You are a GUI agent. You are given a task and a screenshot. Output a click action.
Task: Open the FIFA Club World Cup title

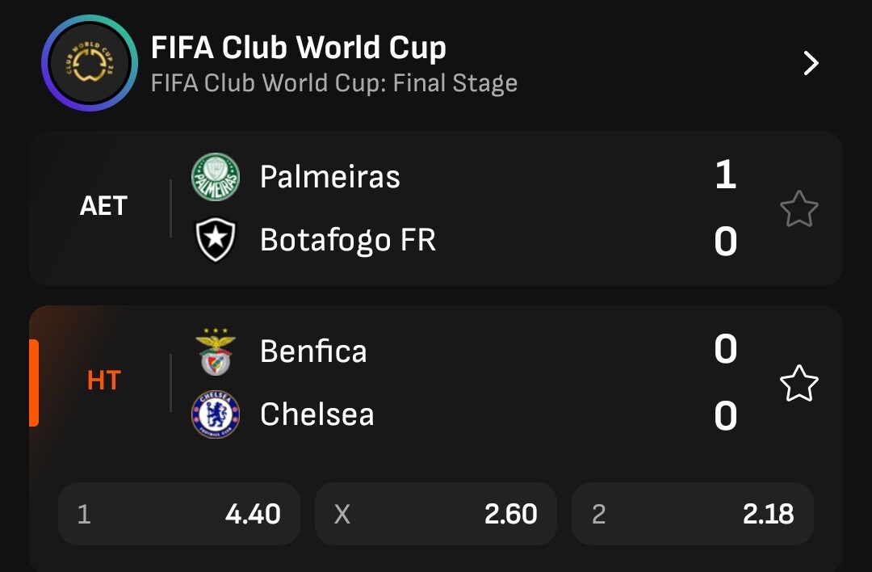point(299,48)
